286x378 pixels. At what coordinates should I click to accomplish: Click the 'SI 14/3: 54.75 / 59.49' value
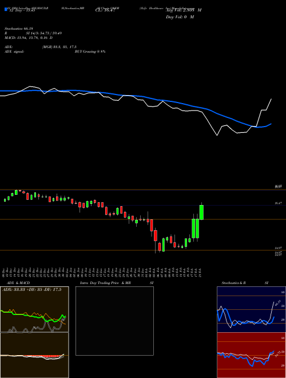click(44, 33)
